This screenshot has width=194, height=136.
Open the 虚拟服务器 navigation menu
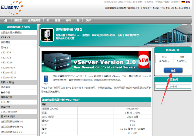point(34,20)
